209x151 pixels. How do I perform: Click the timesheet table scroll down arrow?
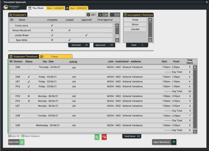[195, 131]
